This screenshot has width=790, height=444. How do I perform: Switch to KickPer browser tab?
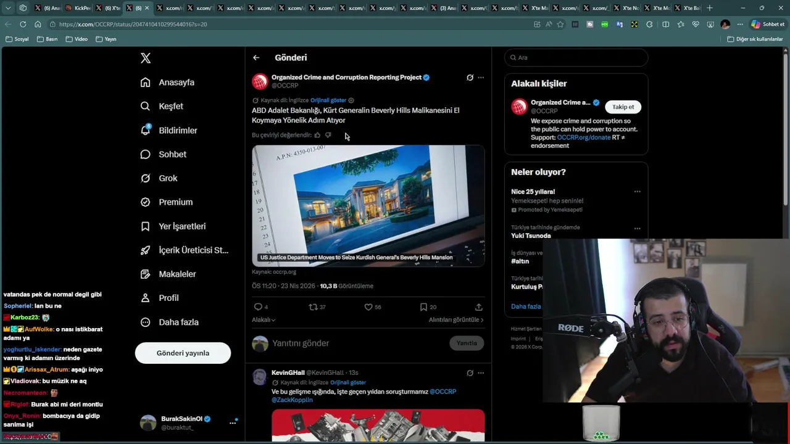click(x=79, y=8)
